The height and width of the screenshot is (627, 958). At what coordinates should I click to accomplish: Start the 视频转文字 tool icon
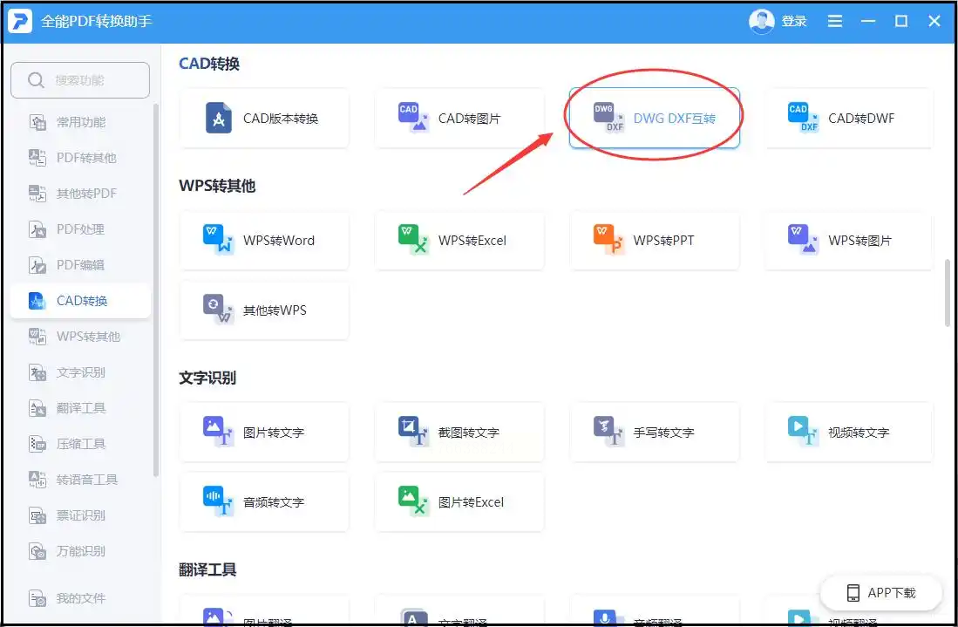tap(804, 432)
